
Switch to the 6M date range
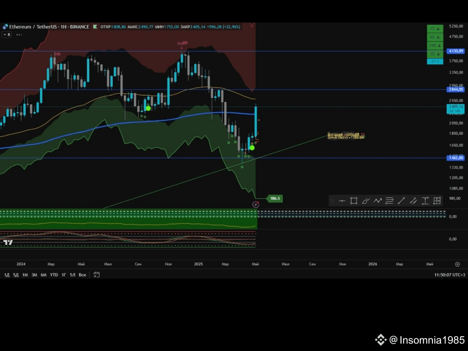(x=43, y=275)
